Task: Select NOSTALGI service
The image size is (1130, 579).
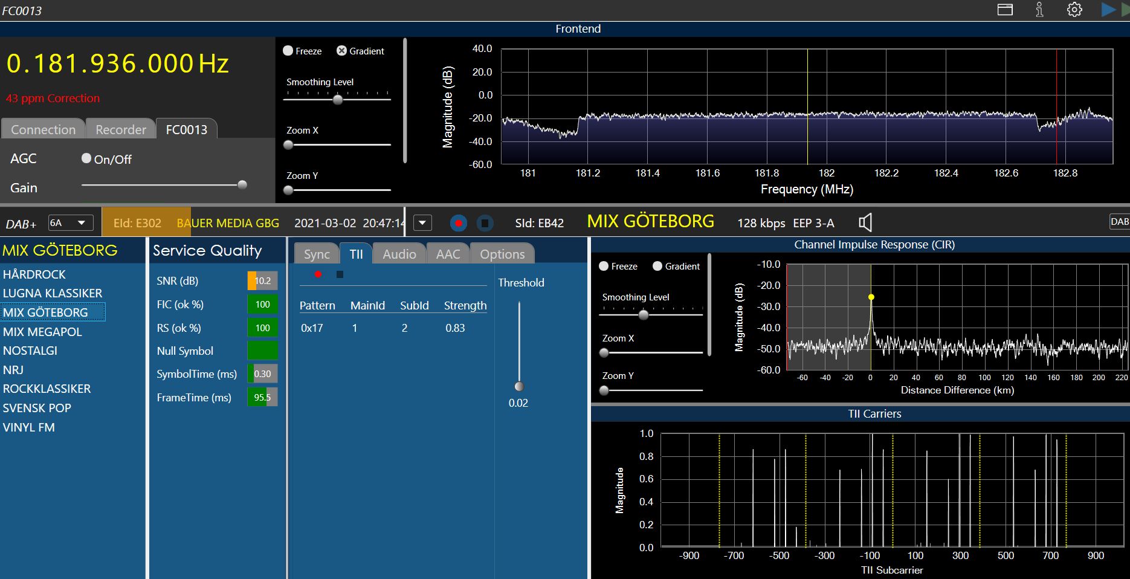Action: (x=30, y=351)
